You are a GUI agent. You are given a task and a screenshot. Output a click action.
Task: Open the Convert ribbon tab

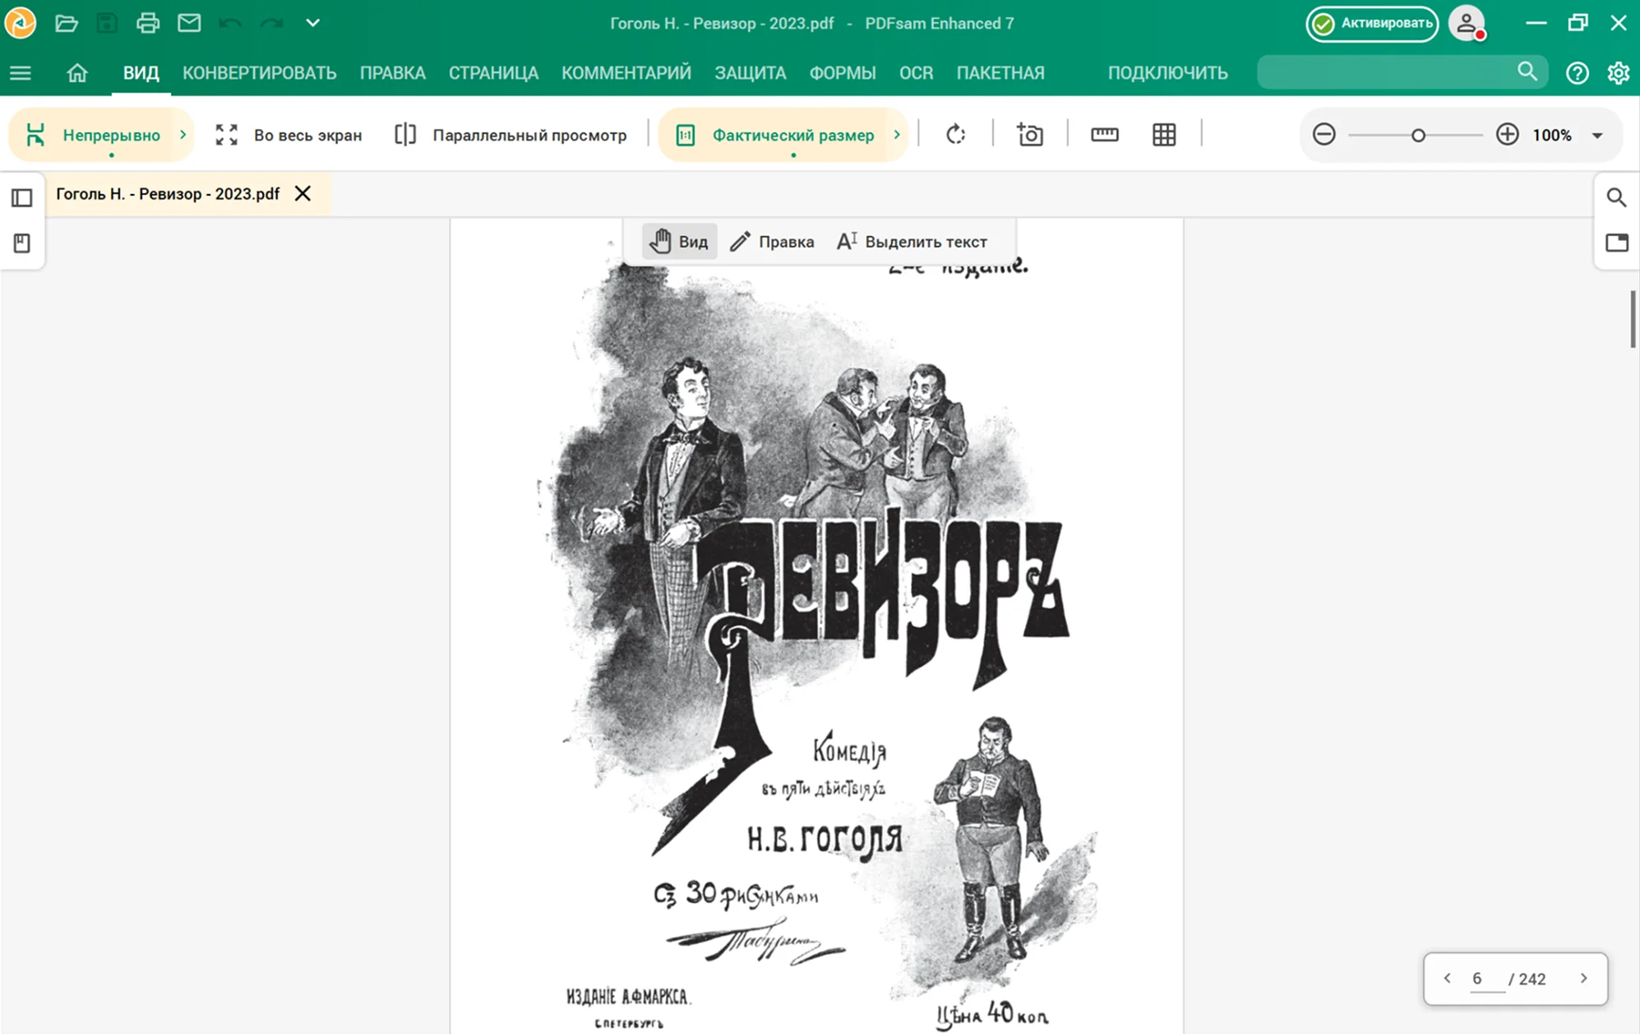(259, 73)
